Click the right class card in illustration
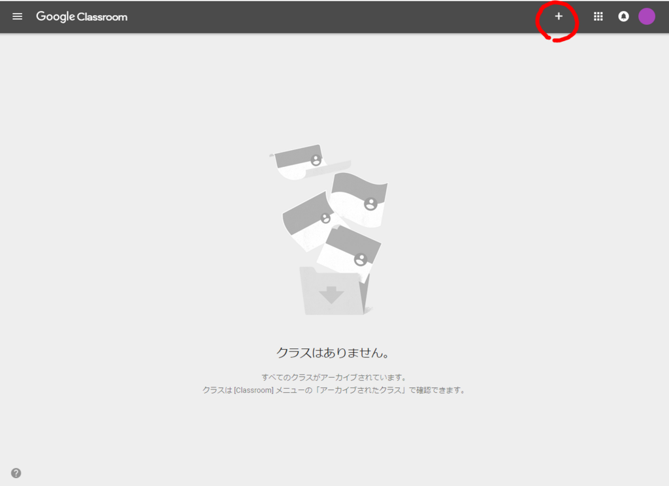This screenshot has height=486, width=669. click(359, 200)
